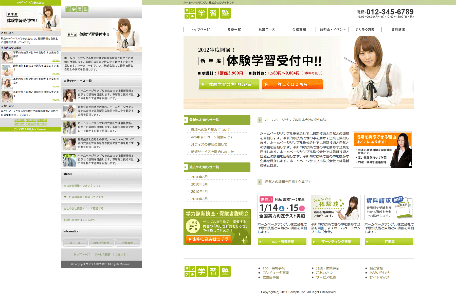The height and width of the screenshot is (295, 456).
Task: Click the お申し込みはコチラ orange button
Action: click(208, 239)
